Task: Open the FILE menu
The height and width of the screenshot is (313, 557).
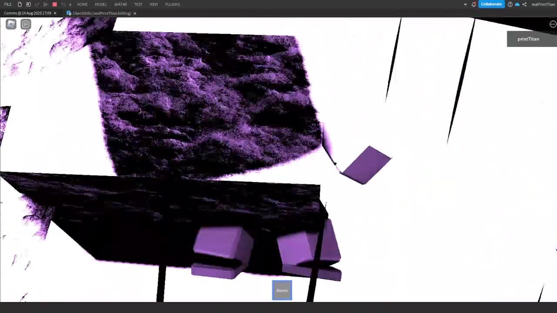Action: tap(8, 4)
